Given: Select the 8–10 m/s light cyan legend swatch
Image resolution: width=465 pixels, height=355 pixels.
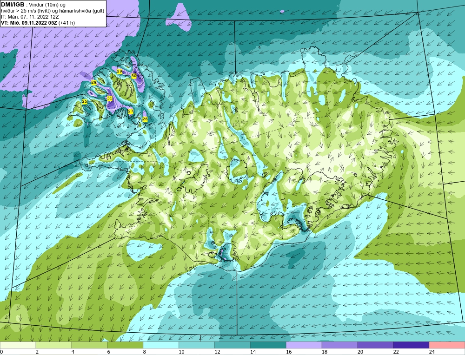Looking at the screenshot, I should [161, 345].
